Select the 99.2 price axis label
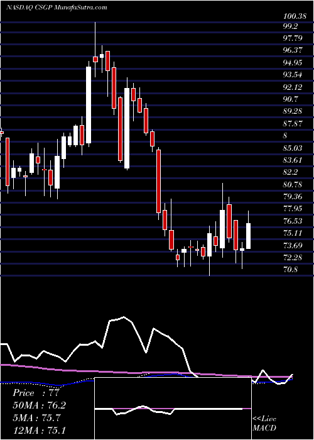Screen dimensions: 314x440 [291, 26]
